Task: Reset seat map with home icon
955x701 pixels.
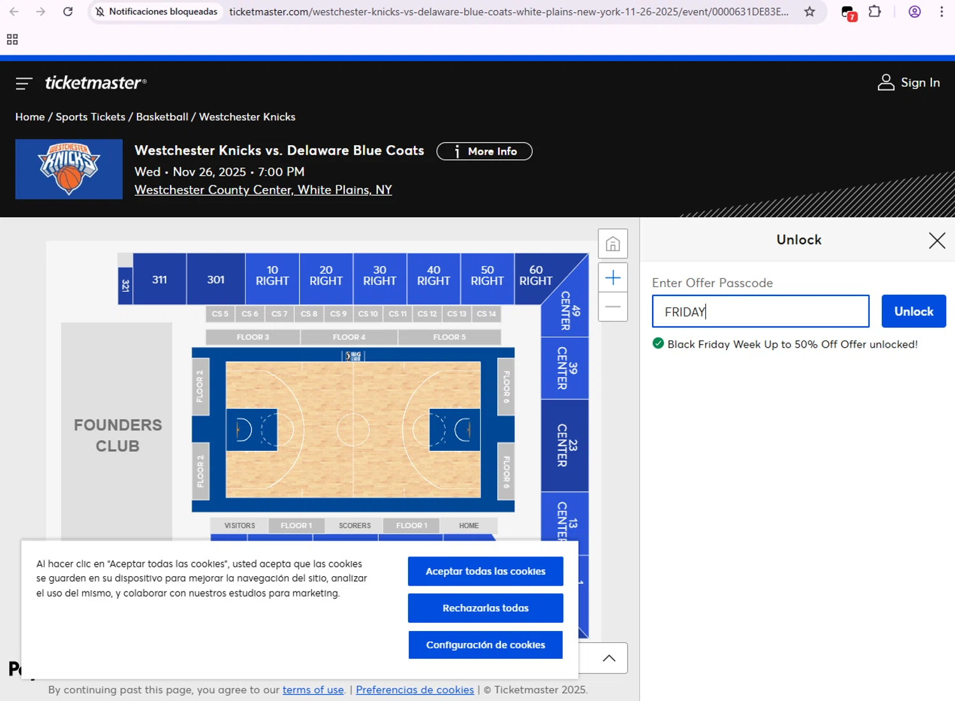Action: pyautogui.click(x=612, y=244)
